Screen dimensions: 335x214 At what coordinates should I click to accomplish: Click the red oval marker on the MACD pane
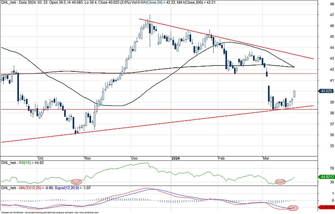[x=293, y=208]
